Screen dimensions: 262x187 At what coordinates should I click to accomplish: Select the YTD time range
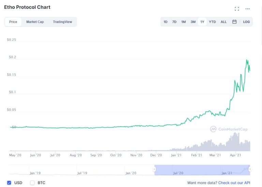tap(212, 22)
